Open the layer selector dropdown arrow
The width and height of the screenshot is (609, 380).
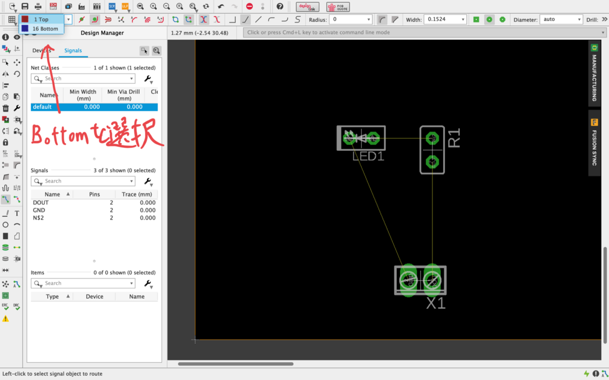pyautogui.click(x=69, y=20)
